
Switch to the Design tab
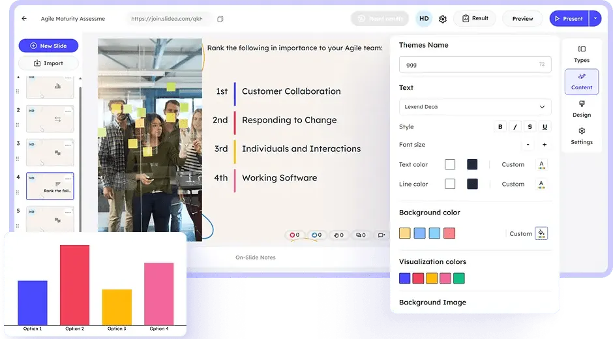[582, 109]
